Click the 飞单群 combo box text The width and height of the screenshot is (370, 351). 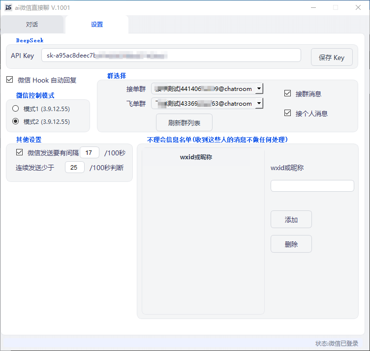click(x=203, y=104)
